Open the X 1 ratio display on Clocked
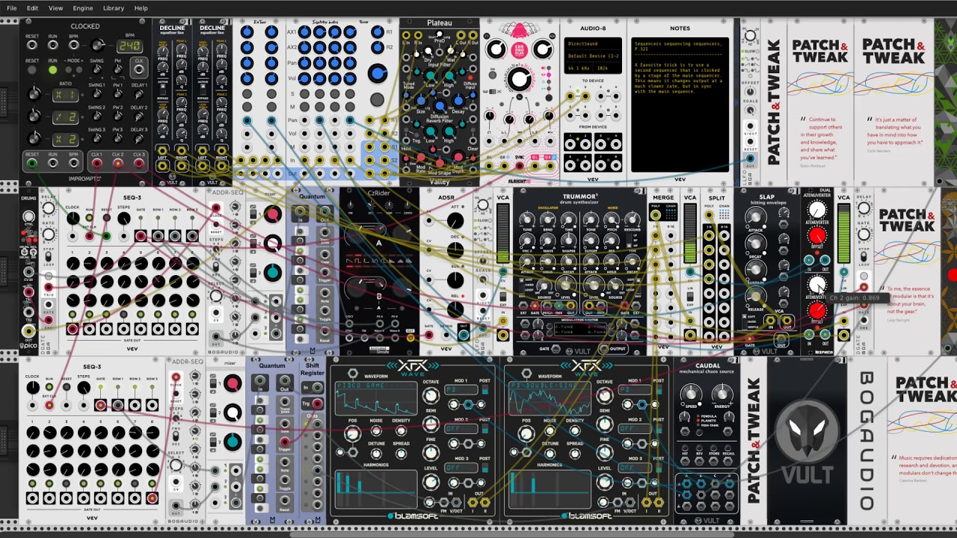Image resolution: width=957 pixels, height=538 pixels. pyautogui.click(x=66, y=95)
